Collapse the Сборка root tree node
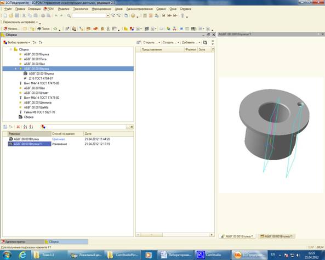 pyautogui.click(x=10, y=49)
